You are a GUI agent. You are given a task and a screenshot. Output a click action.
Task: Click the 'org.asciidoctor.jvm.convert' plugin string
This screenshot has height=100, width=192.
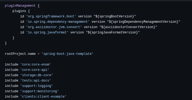tap(54, 27)
